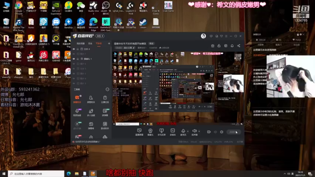Open the 弹幕助手 danmaku assistant tool
The image size is (315, 177).
tap(77, 100)
